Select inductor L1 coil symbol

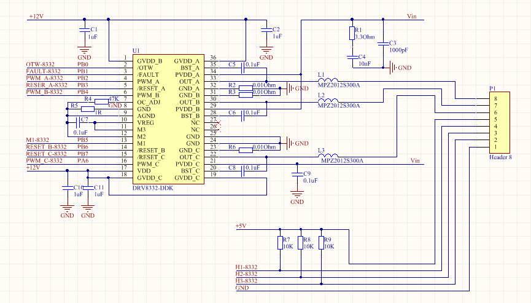[x=328, y=80]
